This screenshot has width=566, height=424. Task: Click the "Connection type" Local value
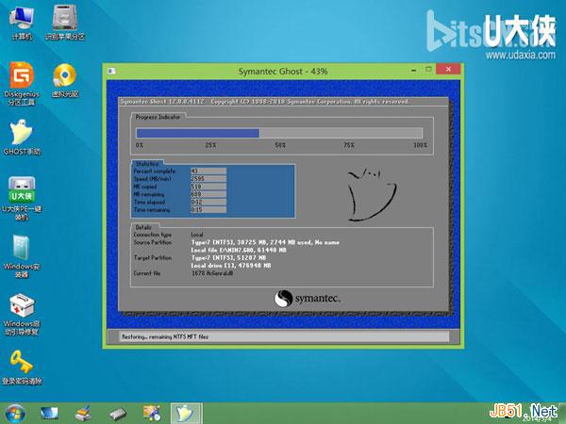pyautogui.click(x=197, y=235)
